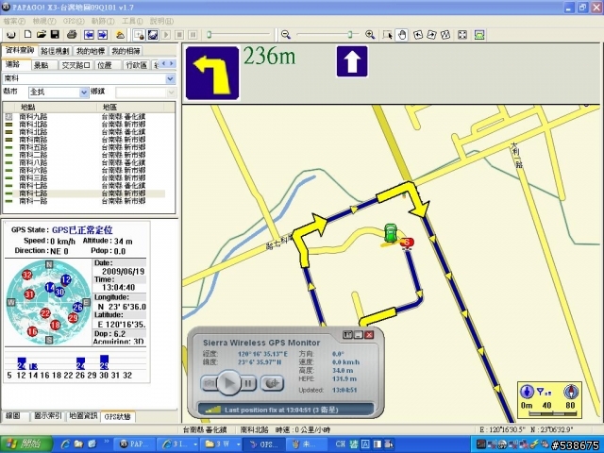Image resolution: width=604 pixels, height=453 pixels.
Task: Switch to PAP... taskbar window
Action: coord(135,445)
